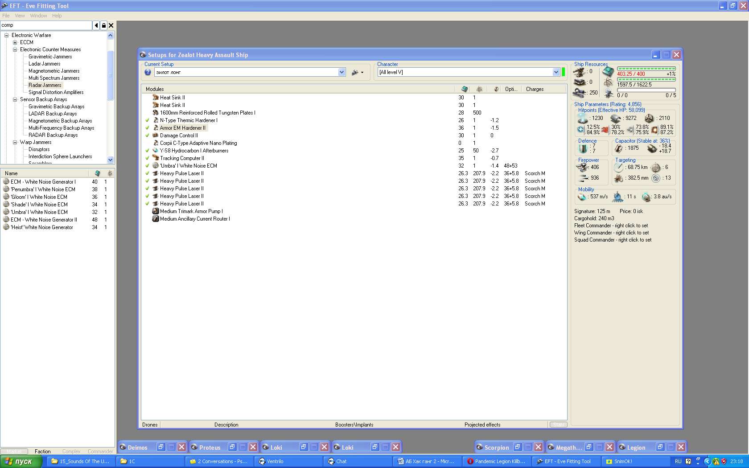This screenshot has height=468, width=749.
Task: Click the blue help icon beside Current Setup
Action: coord(148,72)
